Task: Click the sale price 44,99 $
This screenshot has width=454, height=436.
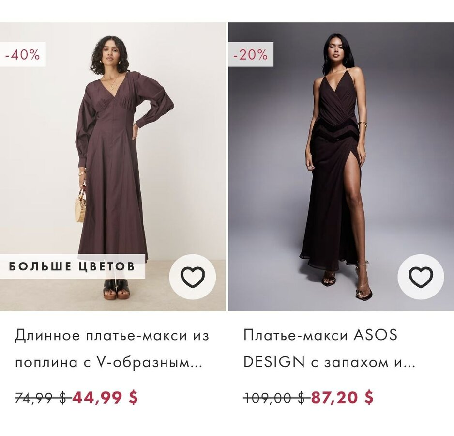Action: [x=105, y=398]
